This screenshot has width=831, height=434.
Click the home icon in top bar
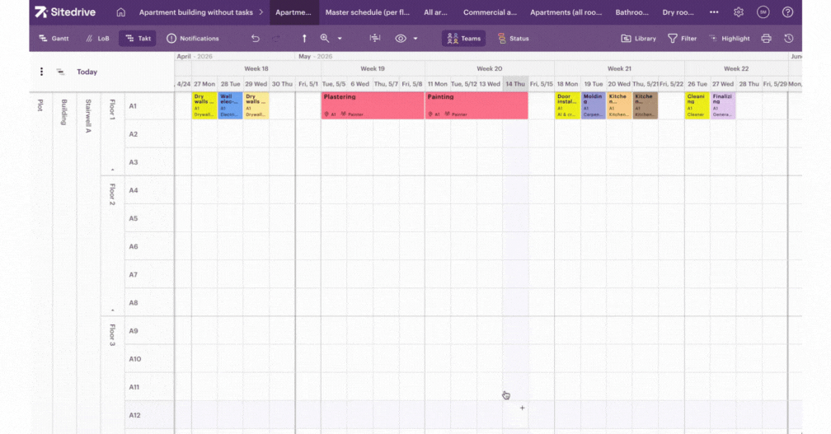coord(121,12)
